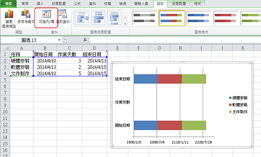The width and height of the screenshot is (261, 157).
Task: Switch to the 插入 Insert tab
Action: [40, 3]
